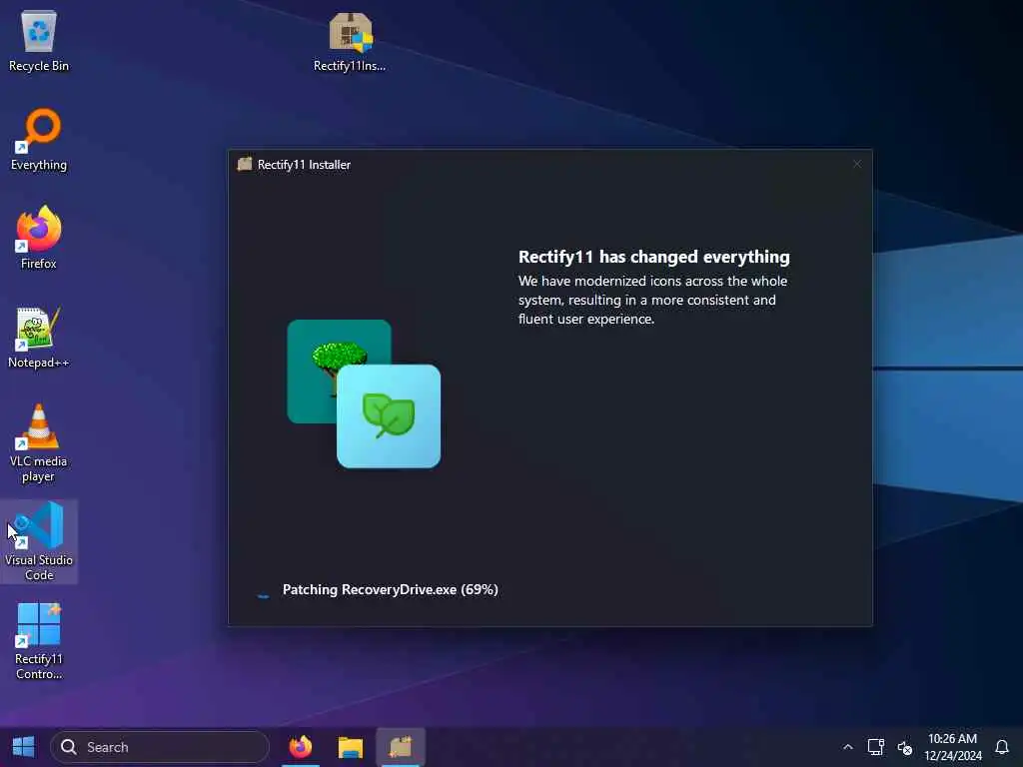Screen dimensions: 1023x767
Task: Click the Rectify11 Installer title bar icon
Action: point(245,165)
